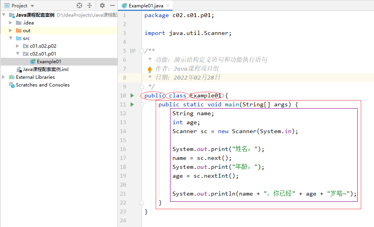This screenshot has width=374, height=227.
Task: Select Scratches and Consoles item
Action: click(x=43, y=85)
